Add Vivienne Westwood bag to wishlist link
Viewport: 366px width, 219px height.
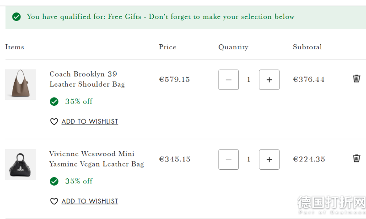point(90,201)
